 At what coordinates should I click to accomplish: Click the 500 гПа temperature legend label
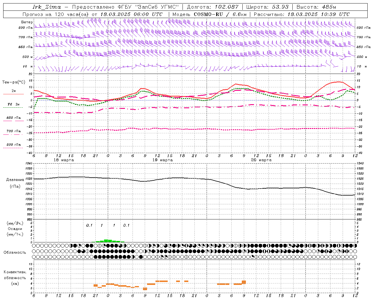pyautogui.click(x=13, y=145)
